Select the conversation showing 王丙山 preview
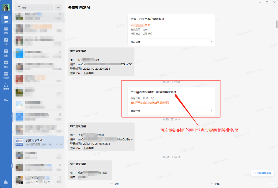Screen dimensions: 278x188 click(38, 180)
